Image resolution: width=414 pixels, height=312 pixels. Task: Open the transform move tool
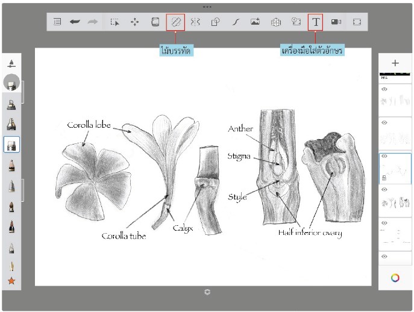[134, 22]
